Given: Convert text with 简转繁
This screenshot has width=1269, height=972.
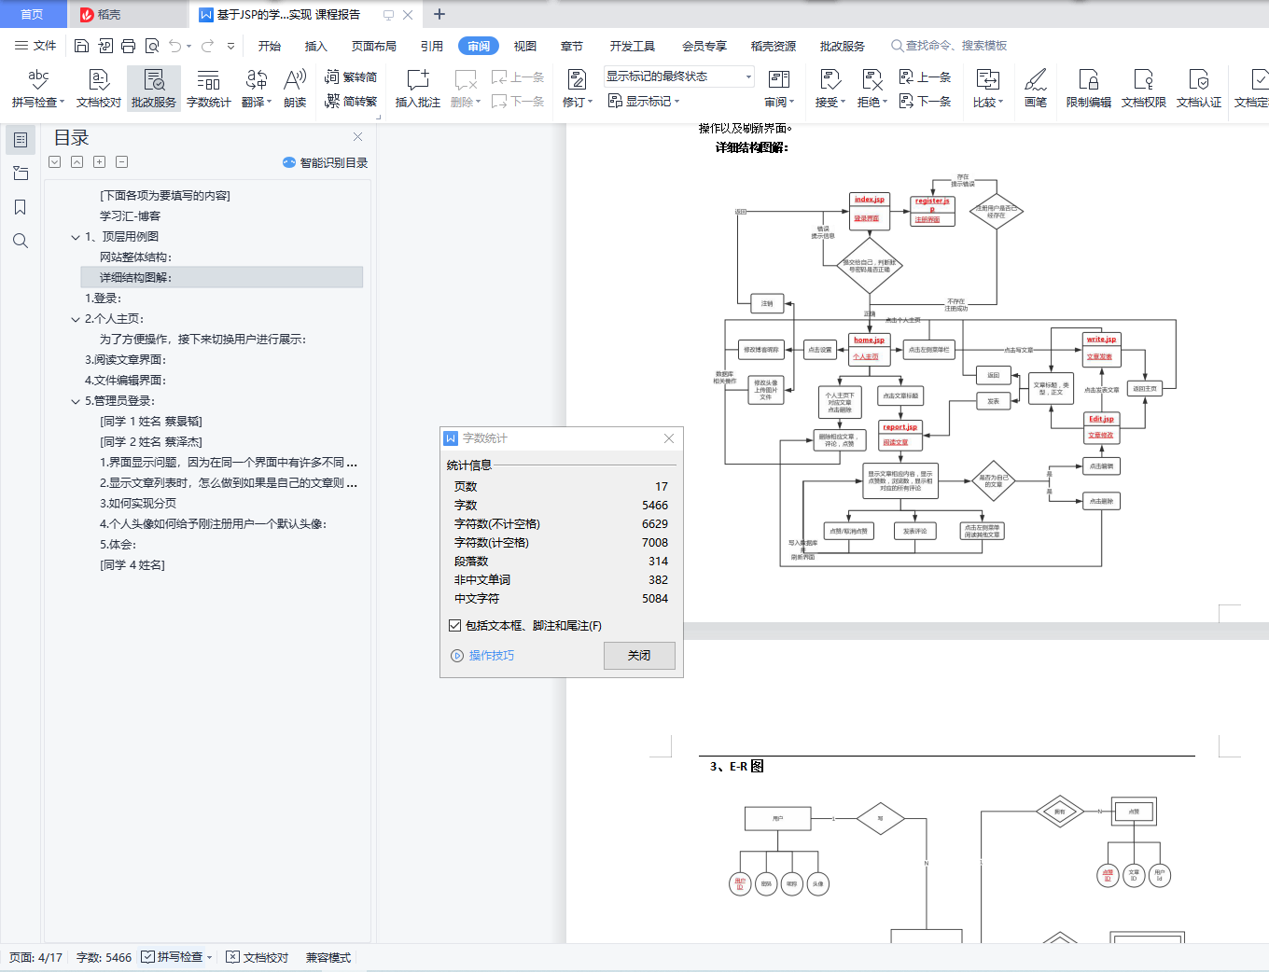Looking at the screenshot, I should click(351, 102).
